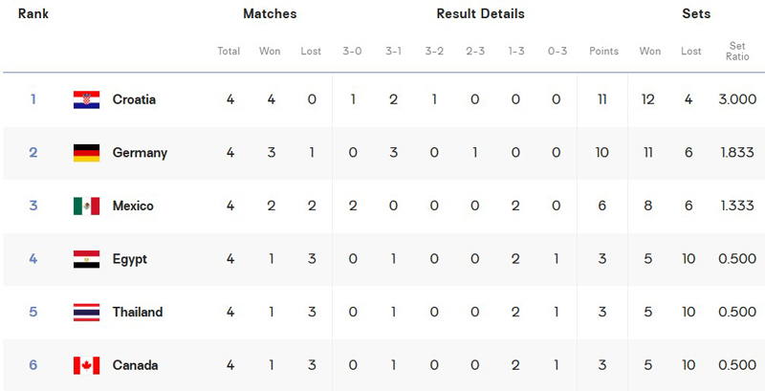
Task: Select Croatia's set ratio value 3.000
Action: [x=737, y=99]
